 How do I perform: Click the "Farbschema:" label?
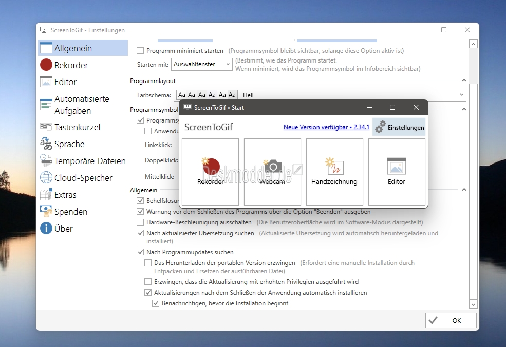[x=154, y=95]
